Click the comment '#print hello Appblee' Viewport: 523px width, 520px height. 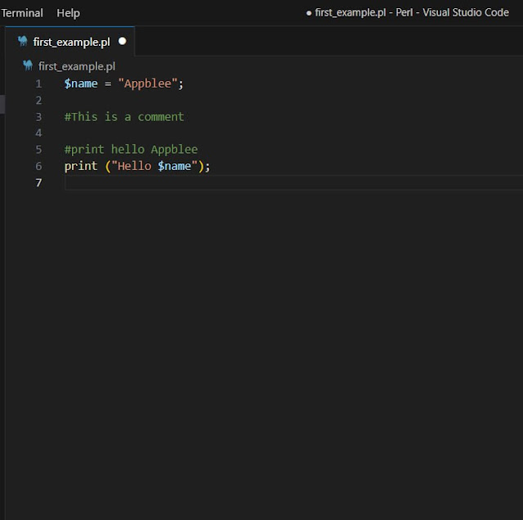[131, 150]
